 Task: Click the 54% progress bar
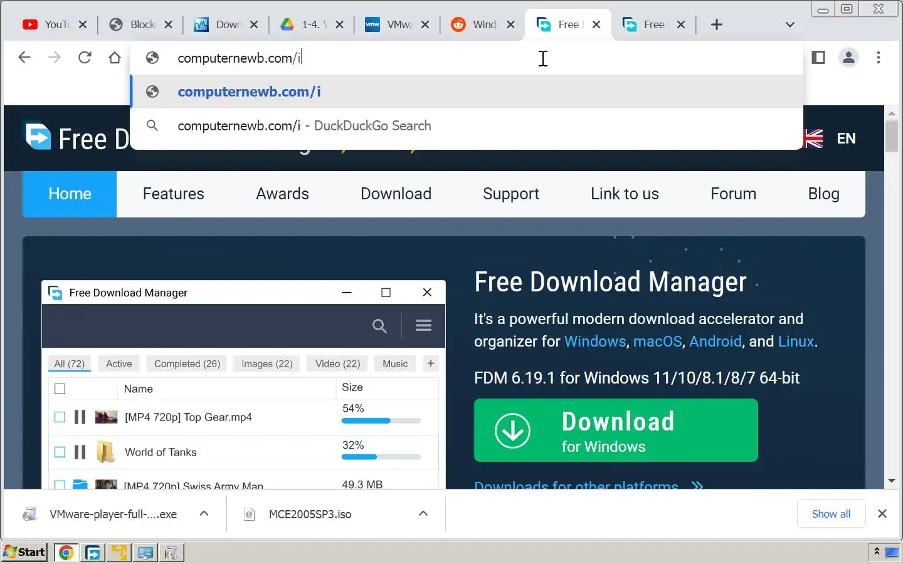[x=381, y=421]
